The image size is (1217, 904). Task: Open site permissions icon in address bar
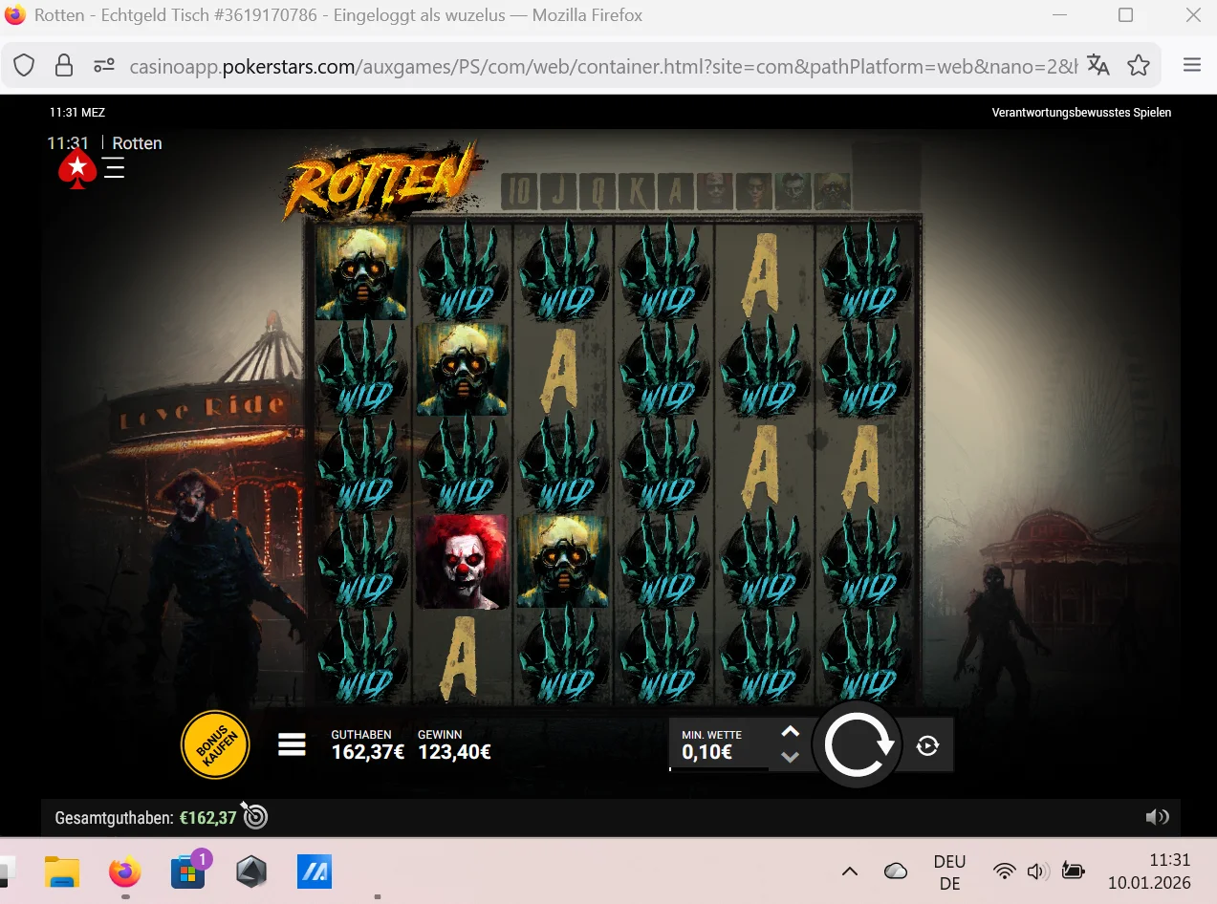tap(104, 65)
